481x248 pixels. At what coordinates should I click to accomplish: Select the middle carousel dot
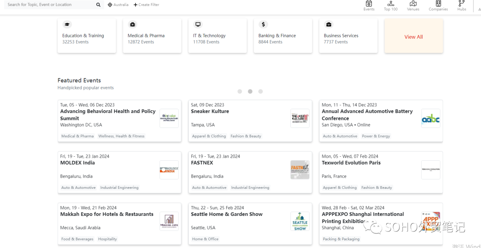pyautogui.click(x=250, y=91)
